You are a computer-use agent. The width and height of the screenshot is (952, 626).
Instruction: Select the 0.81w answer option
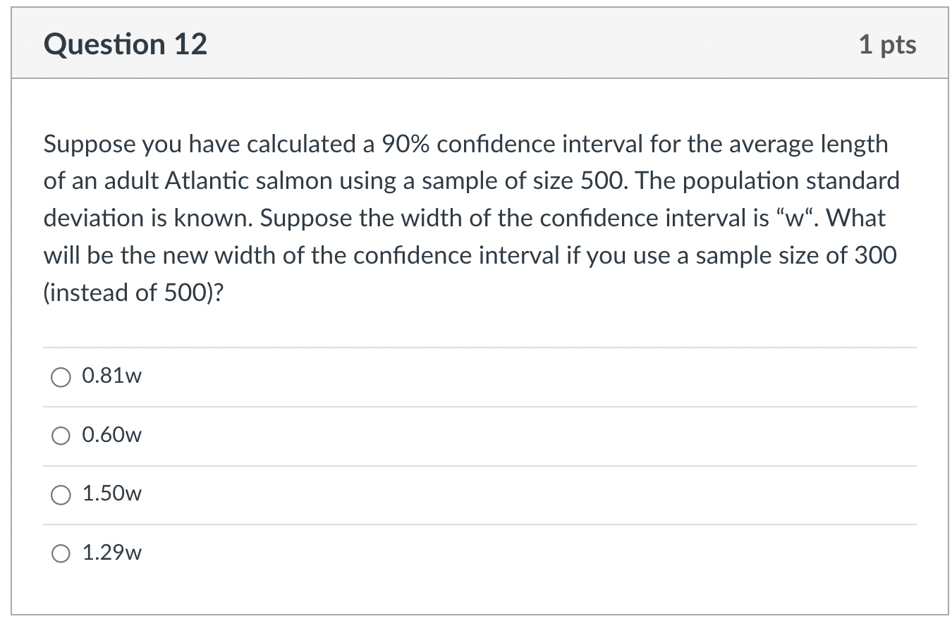click(61, 377)
